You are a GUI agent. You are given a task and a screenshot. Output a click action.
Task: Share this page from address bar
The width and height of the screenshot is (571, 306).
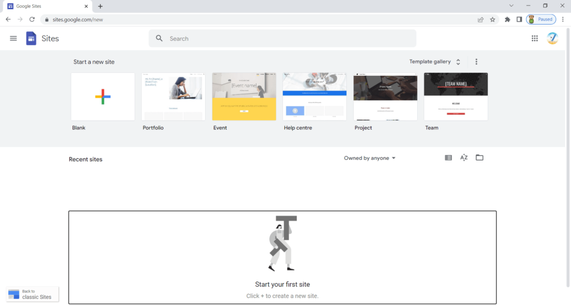[481, 20]
